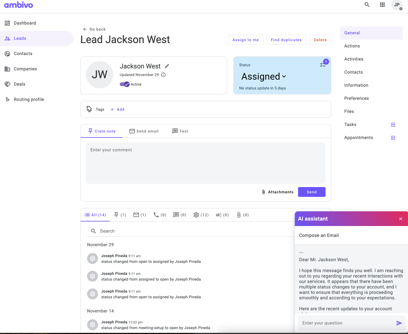Open the apps grid menu
This screenshot has height=334, width=408.
point(382,5)
